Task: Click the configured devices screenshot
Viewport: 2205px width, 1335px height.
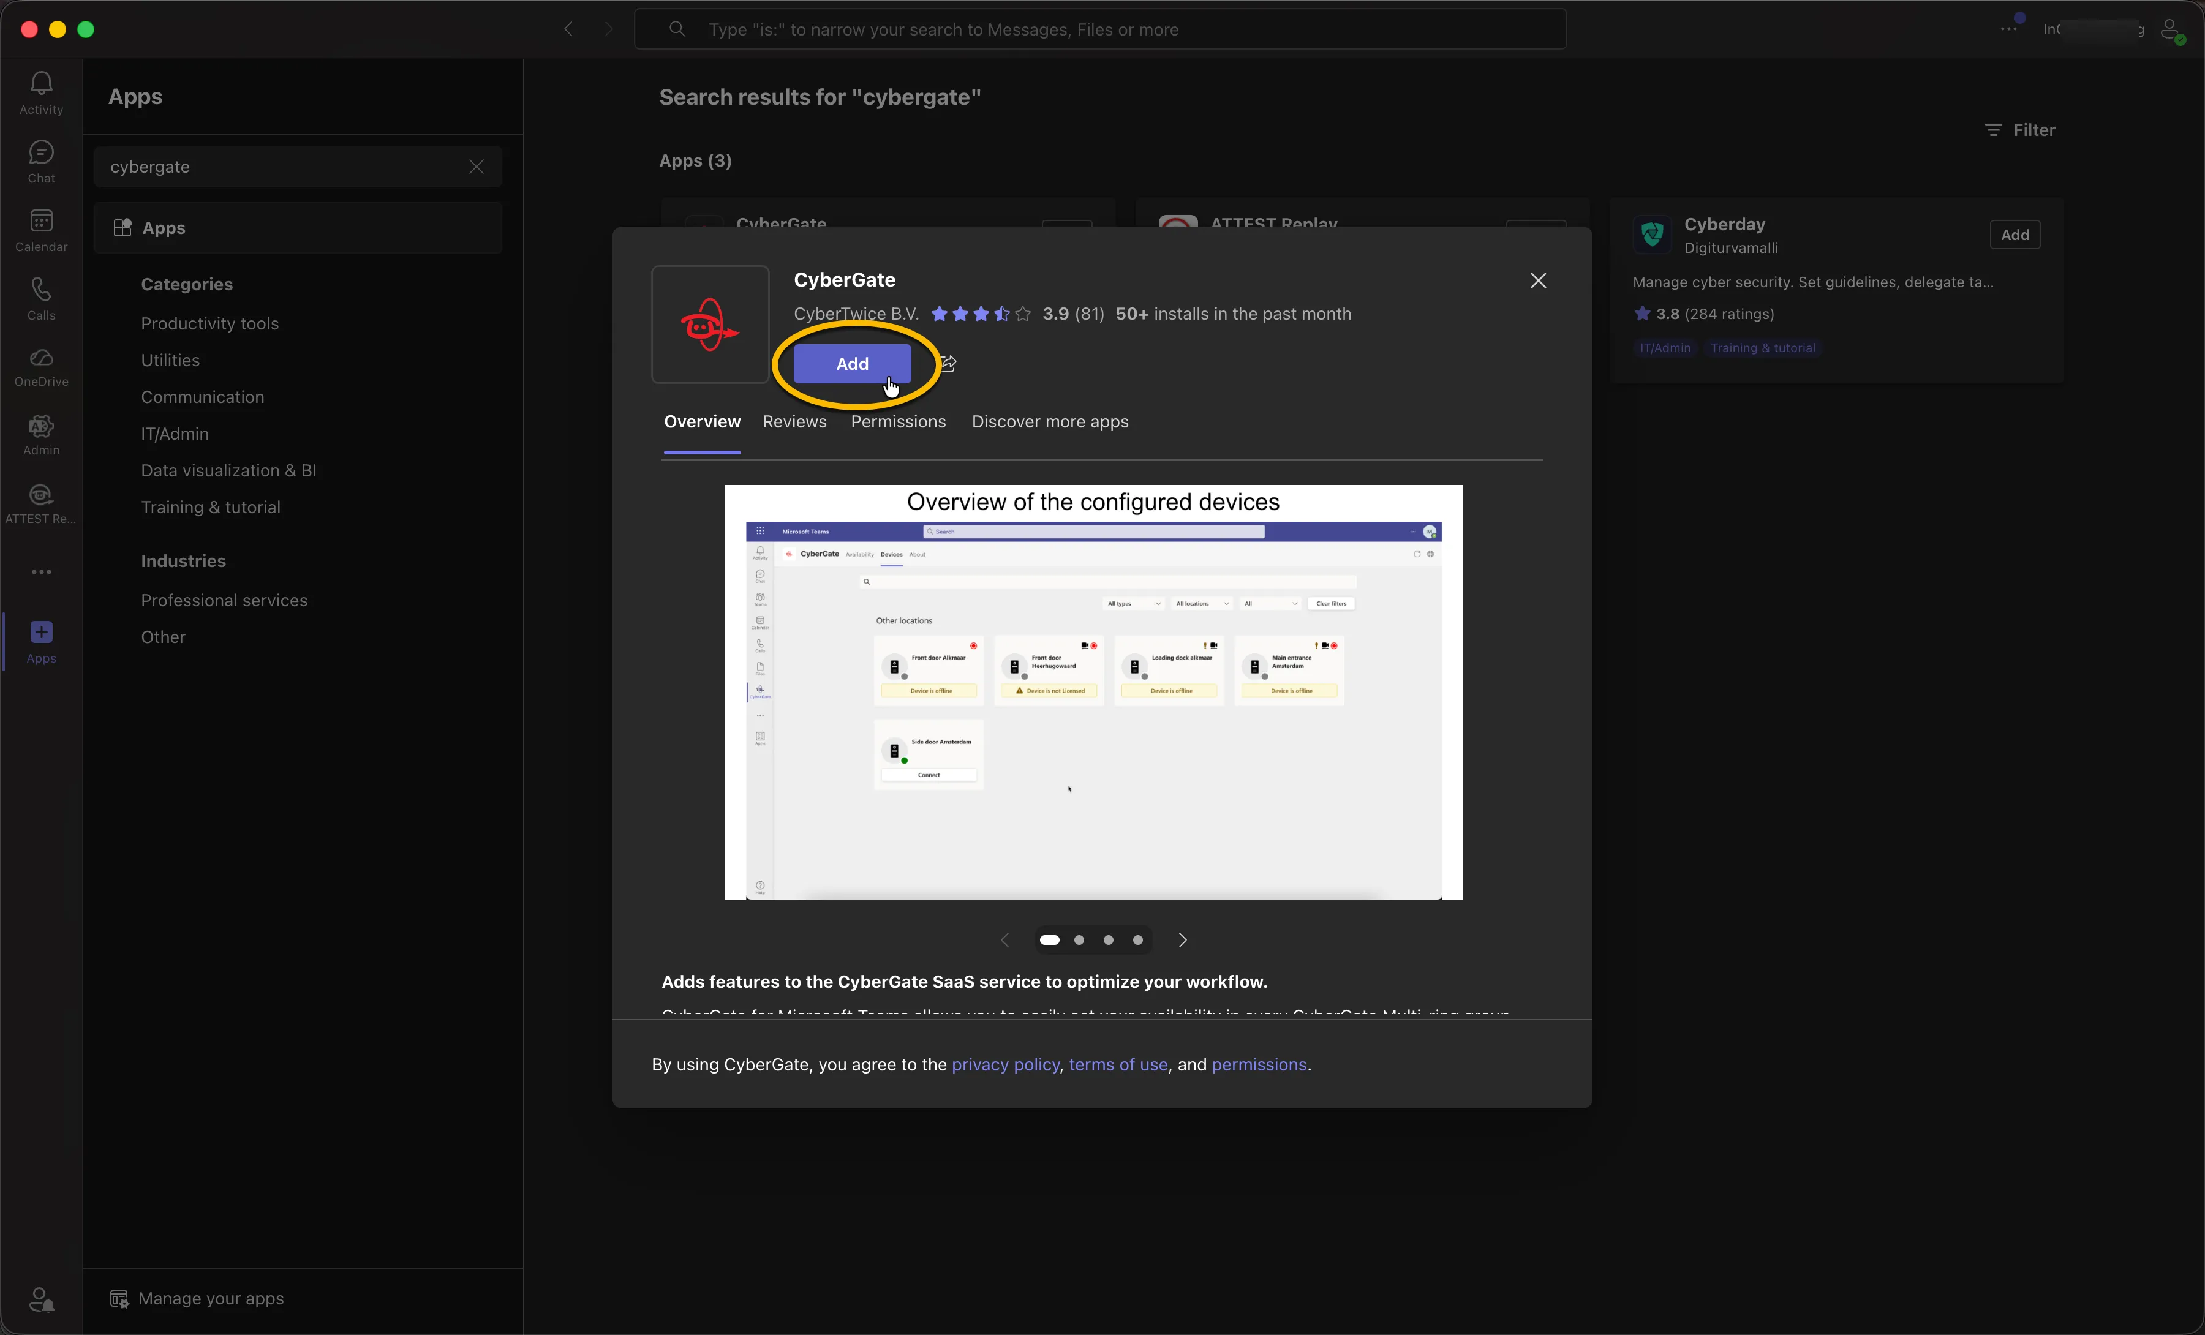Action: tap(1093, 691)
